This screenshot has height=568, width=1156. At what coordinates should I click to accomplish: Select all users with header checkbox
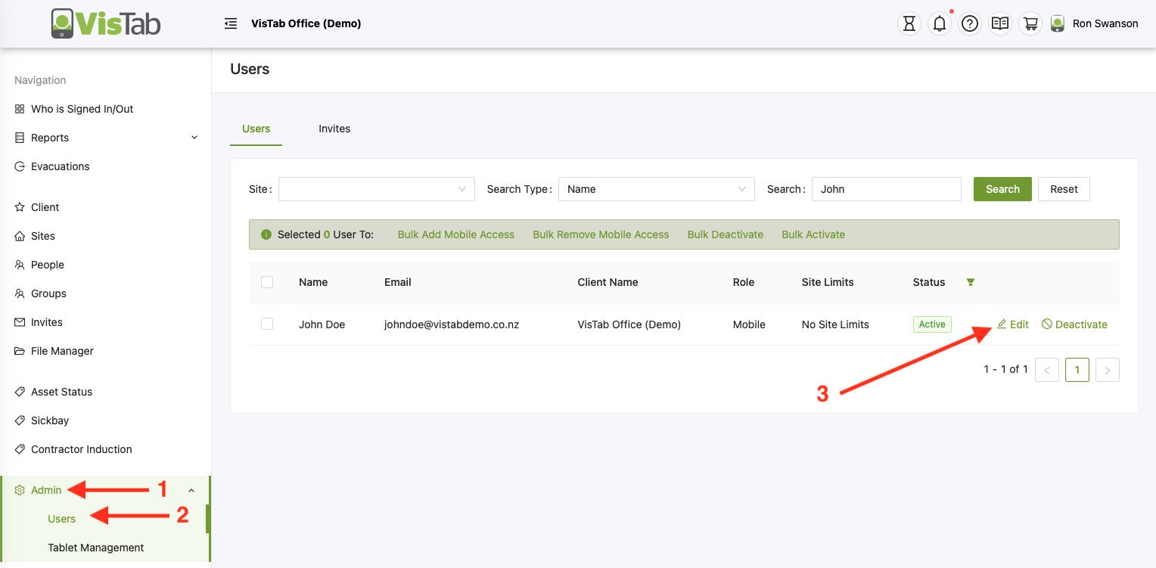(x=267, y=282)
